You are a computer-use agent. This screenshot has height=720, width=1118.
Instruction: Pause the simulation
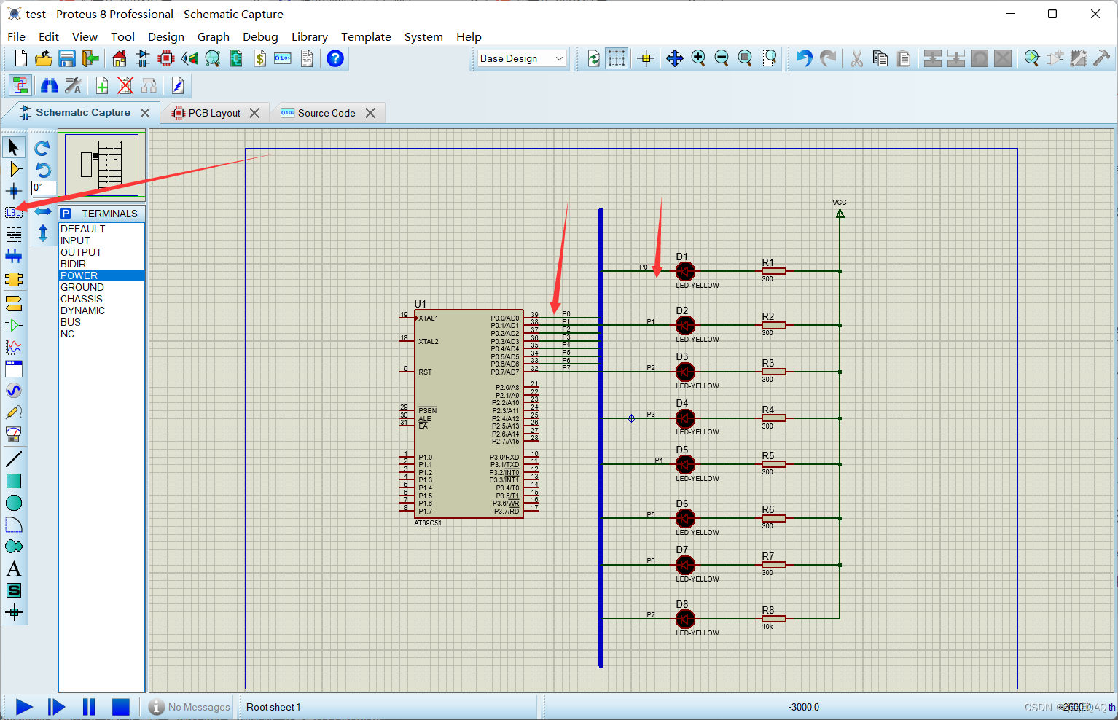89,707
